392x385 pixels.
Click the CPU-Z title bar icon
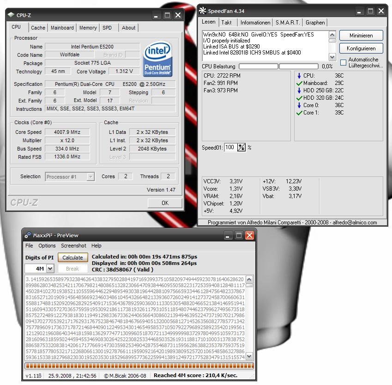(x=11, y=15)
